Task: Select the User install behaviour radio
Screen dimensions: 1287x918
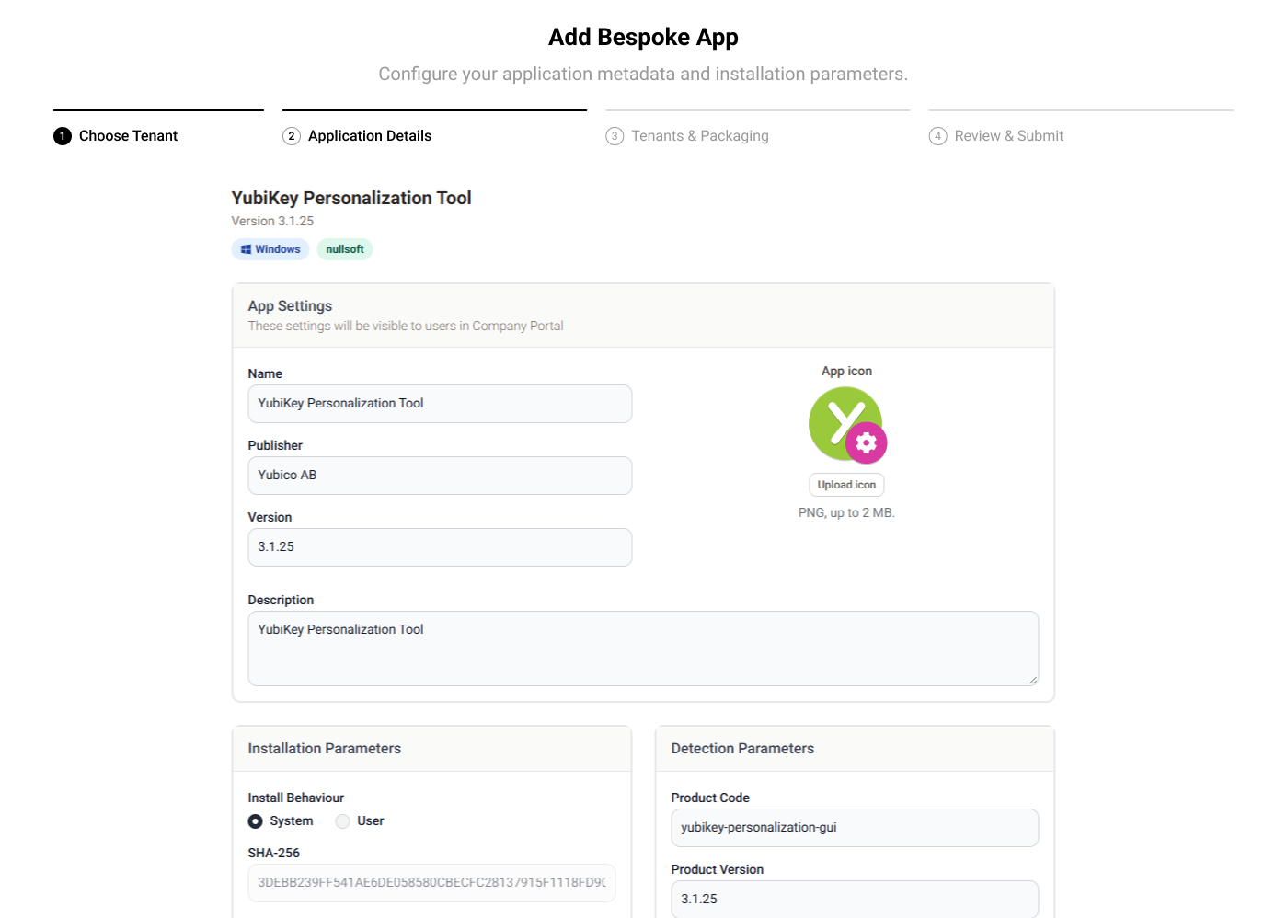Action: [x=342, y=821]
